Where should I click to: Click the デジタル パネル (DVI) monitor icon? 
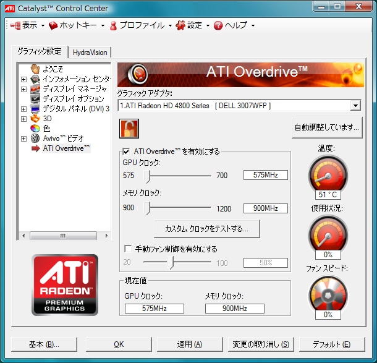pyautogui.click(x=35, y=109)
